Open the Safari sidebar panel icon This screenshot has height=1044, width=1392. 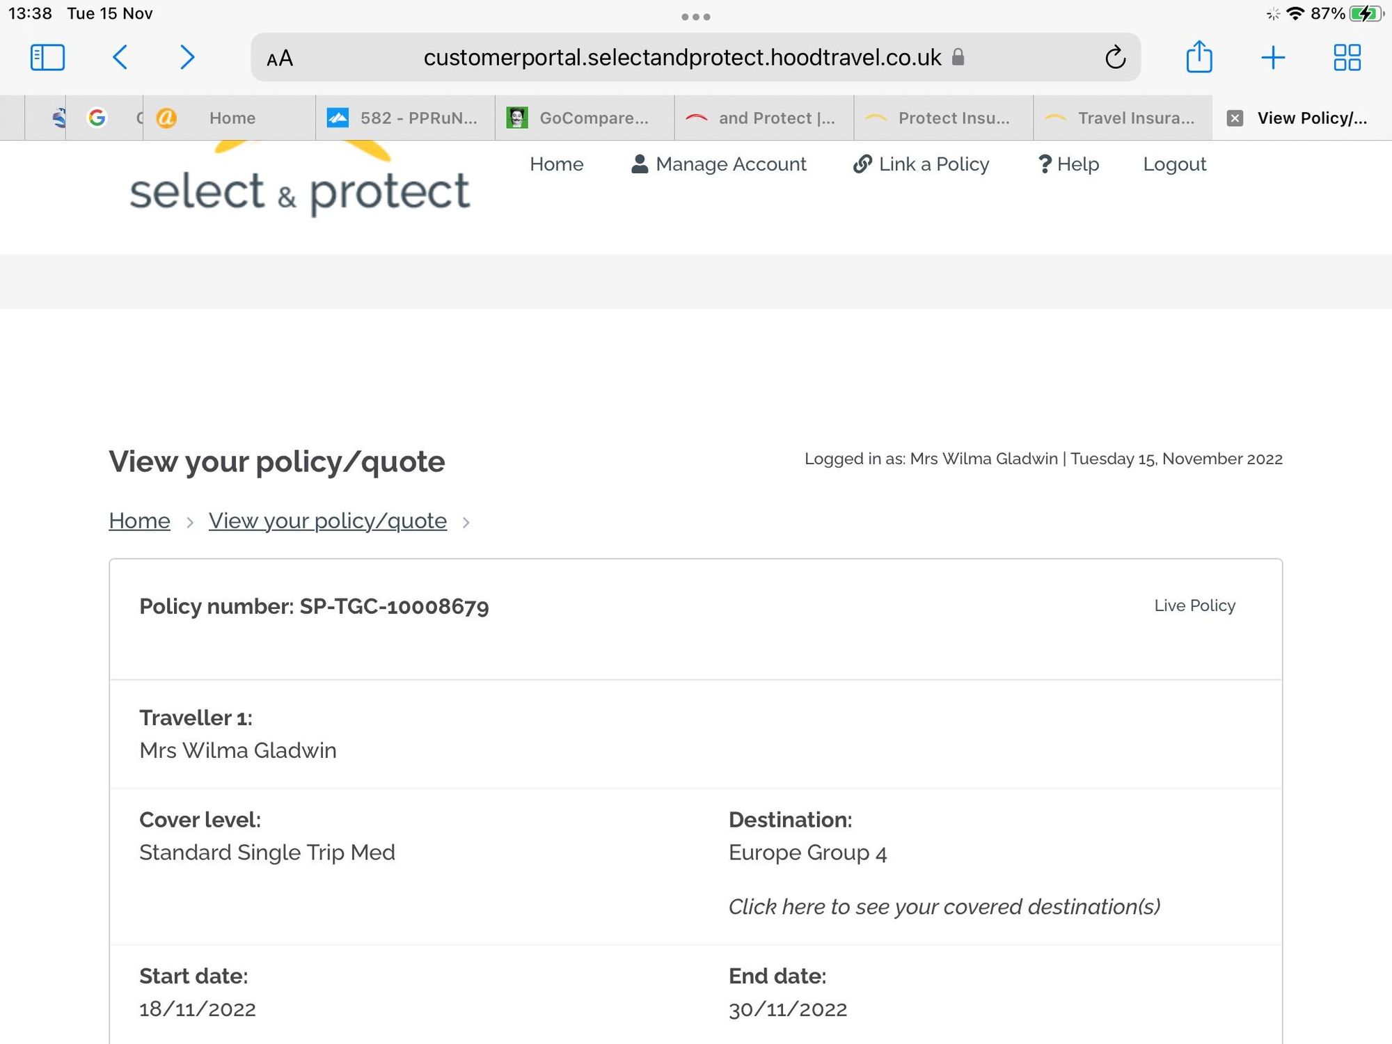coord(47,57)
